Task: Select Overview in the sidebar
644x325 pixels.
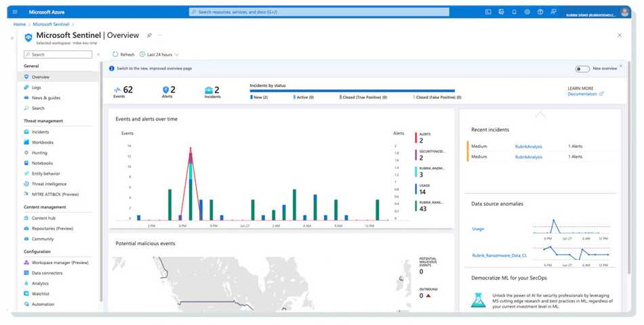Action: (x=58, y=77)
